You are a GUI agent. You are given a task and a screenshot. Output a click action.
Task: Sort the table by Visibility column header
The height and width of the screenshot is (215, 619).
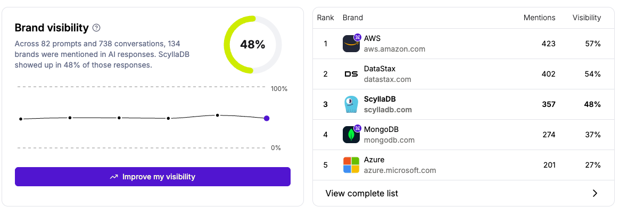click(x=587, y=18)
